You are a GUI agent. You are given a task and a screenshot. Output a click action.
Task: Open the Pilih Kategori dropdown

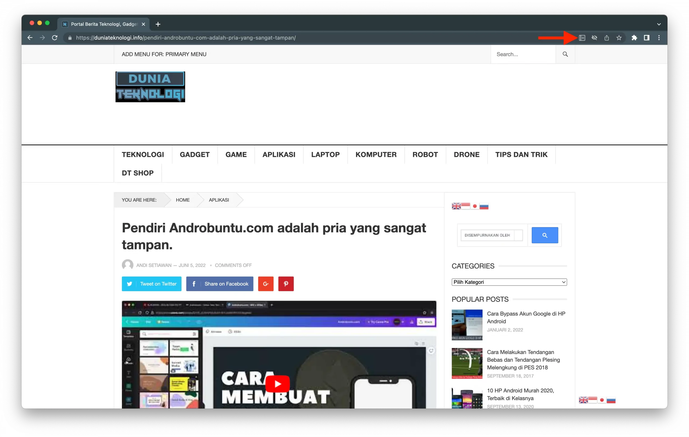[509, 282]
